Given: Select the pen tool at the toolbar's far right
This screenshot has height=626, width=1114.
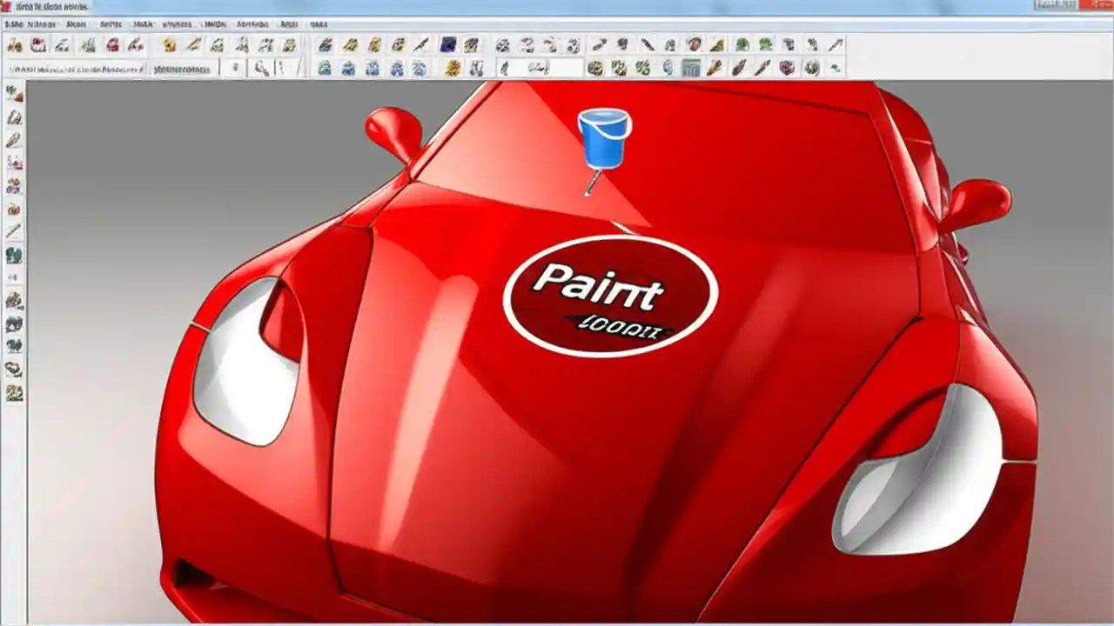Looking at the screenshot, I should point(837,45).
